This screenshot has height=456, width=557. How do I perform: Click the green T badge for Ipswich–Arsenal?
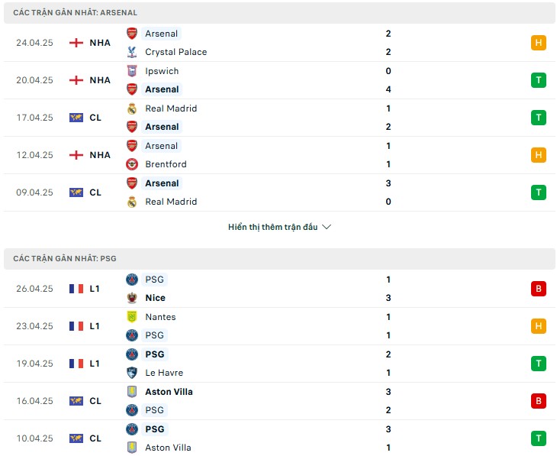pos(539,80)
